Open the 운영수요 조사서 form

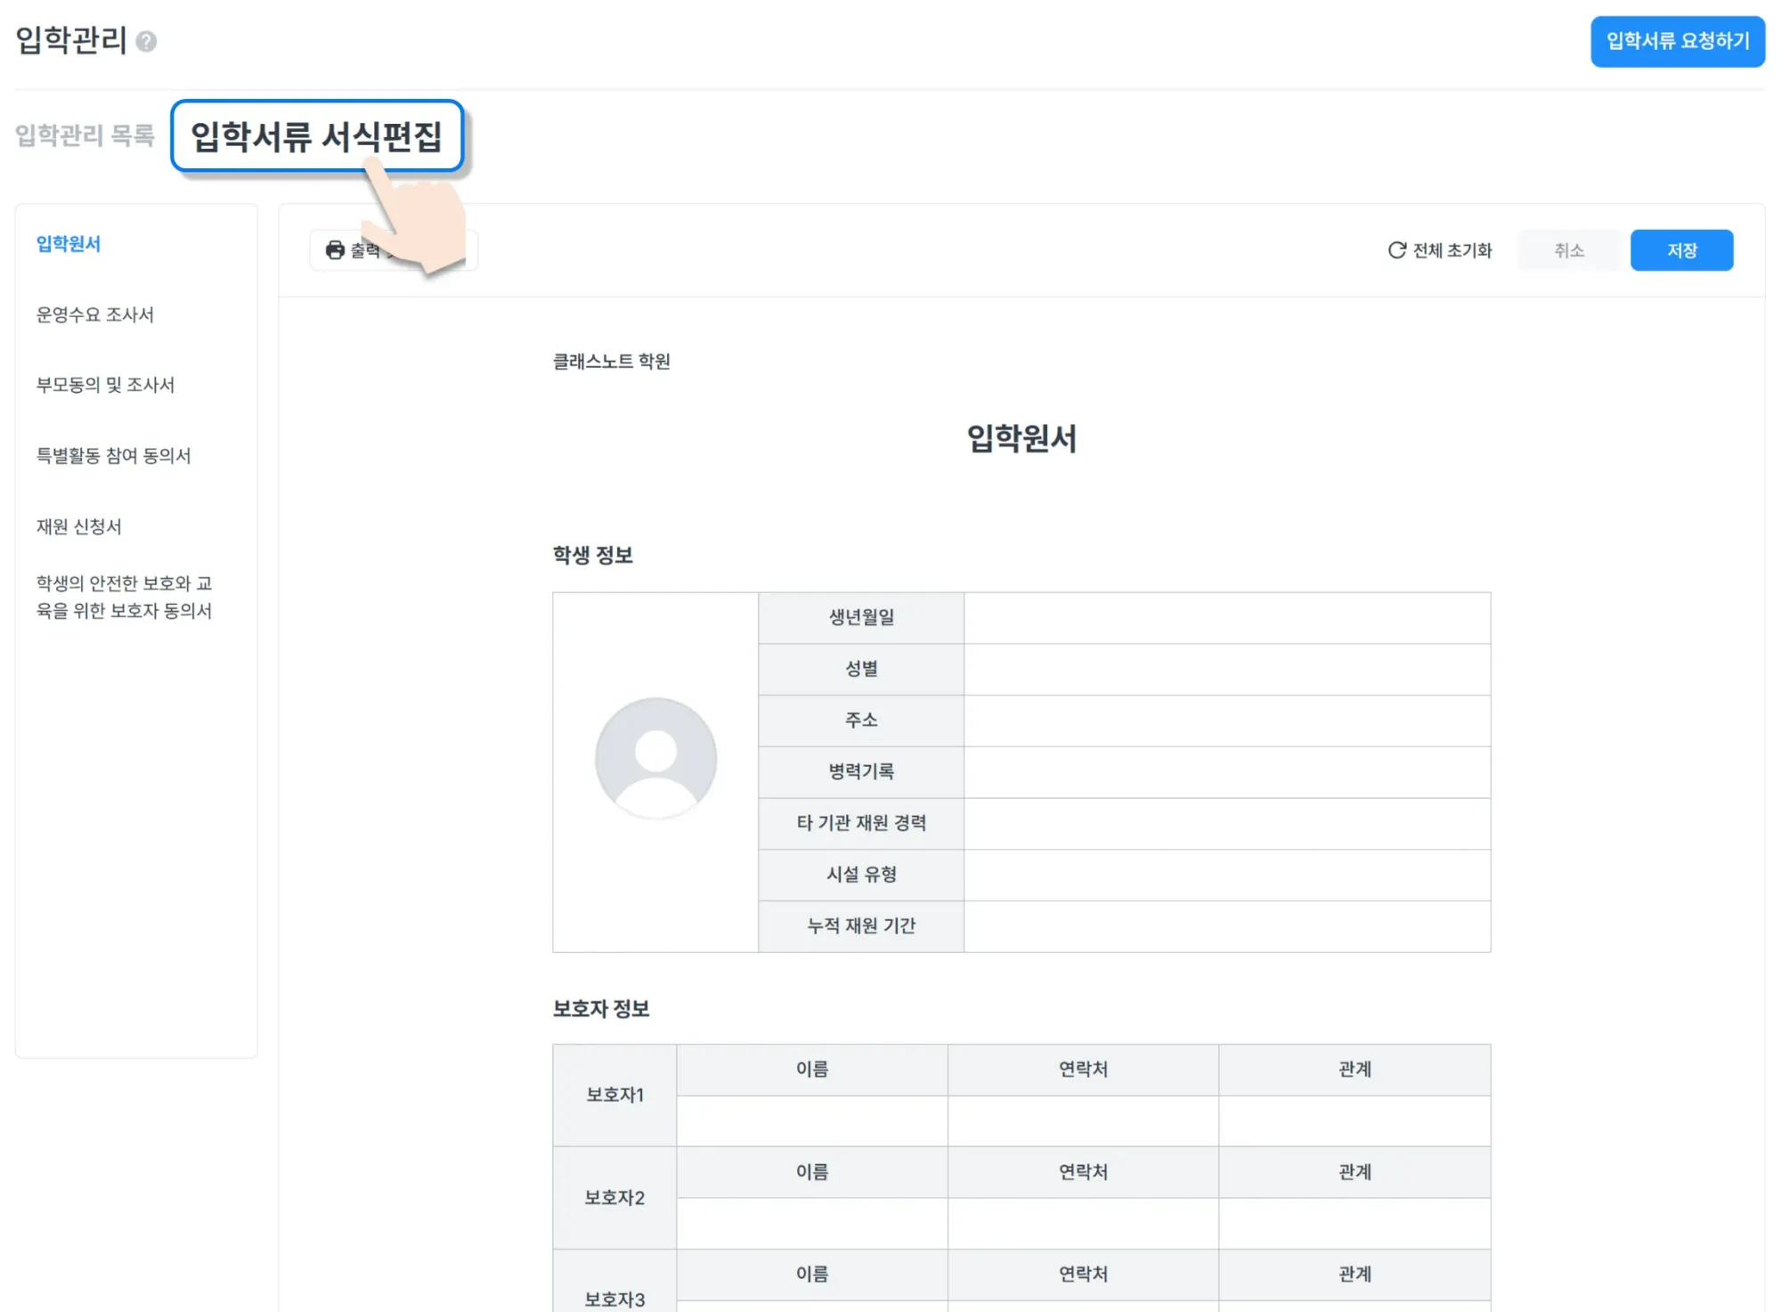(95, 314)
